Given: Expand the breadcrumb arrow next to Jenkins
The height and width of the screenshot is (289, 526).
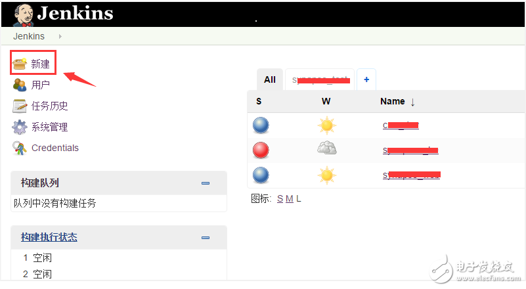Looking at the screenshot, I should pos(60,36).
